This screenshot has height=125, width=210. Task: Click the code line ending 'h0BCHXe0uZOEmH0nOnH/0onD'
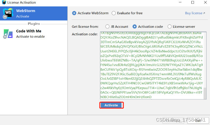click(x=126, y=97)
